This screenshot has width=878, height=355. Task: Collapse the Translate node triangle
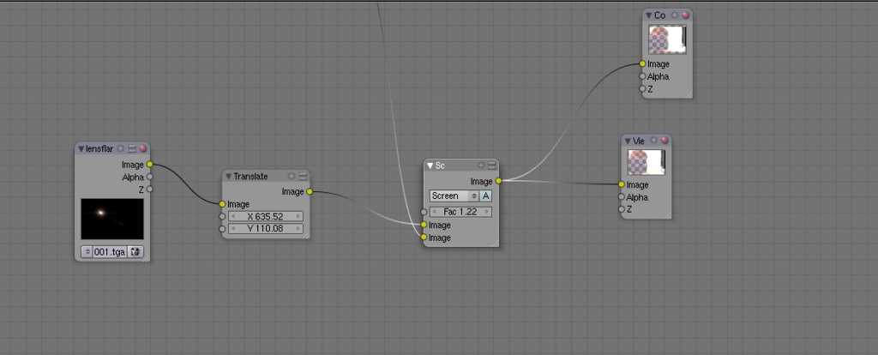229,177
